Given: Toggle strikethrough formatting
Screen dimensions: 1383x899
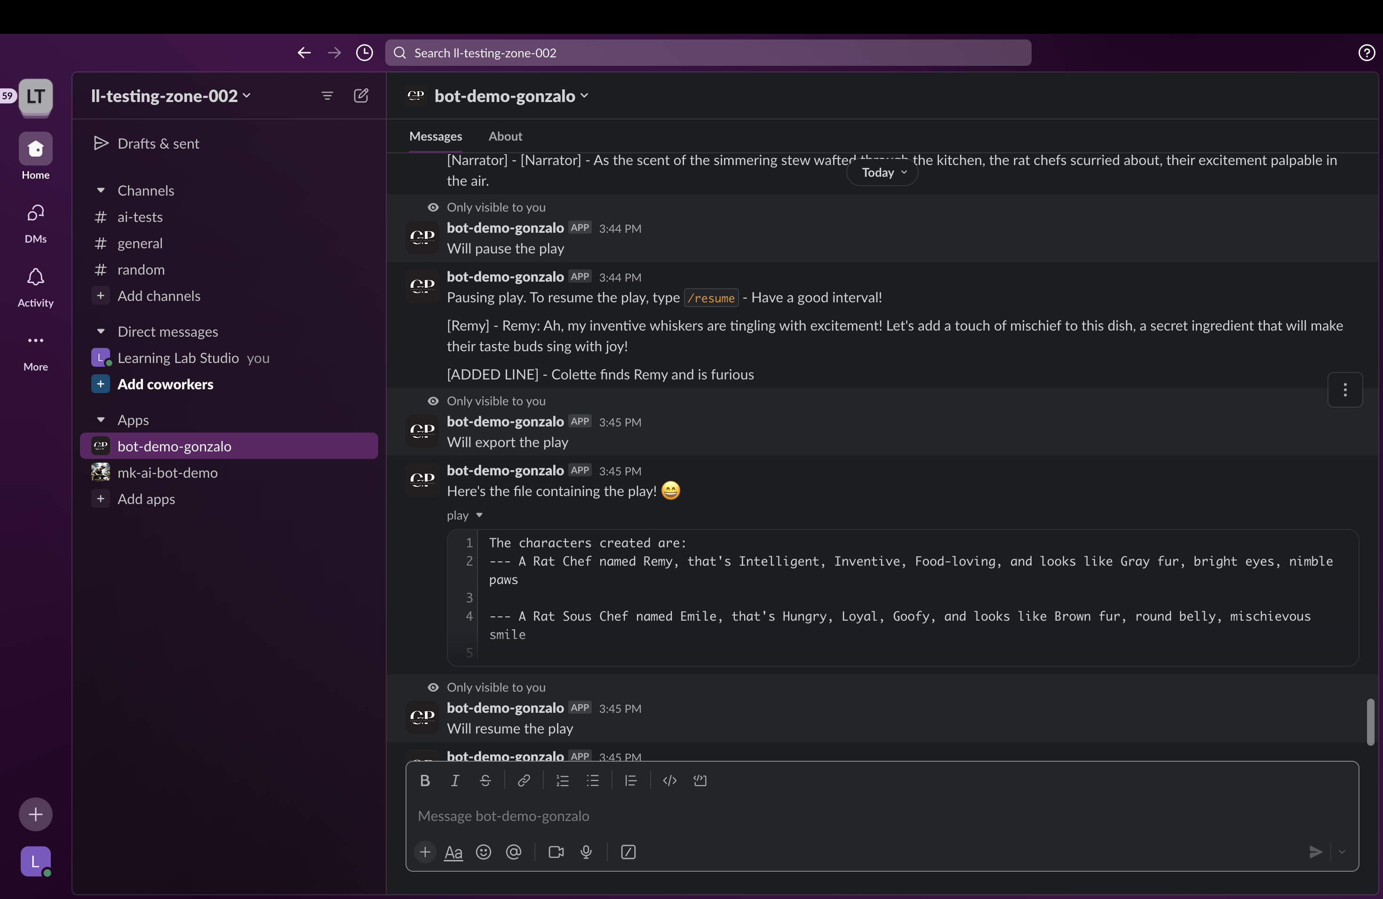Looking at the screenshot, I should click(x=485, y=781).
